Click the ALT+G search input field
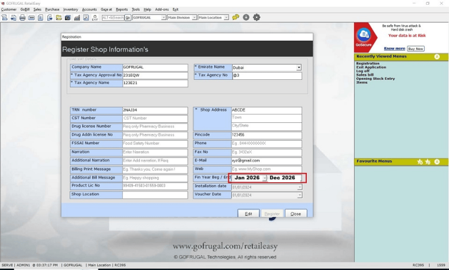Viewport: 449px width, 270px height. click(x=113, y=18)
